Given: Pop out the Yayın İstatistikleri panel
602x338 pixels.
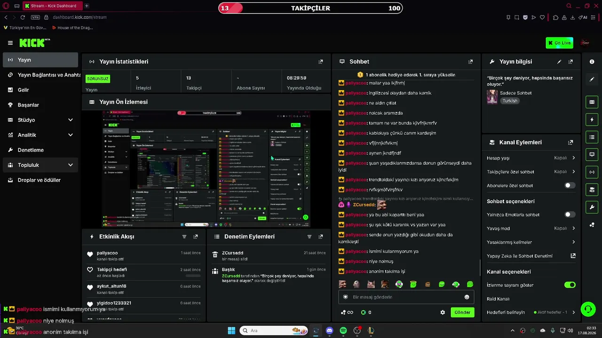Looking at the screenshot, I should click(321, 61).
